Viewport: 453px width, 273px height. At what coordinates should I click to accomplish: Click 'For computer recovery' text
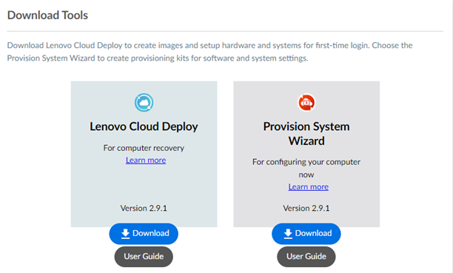[144, 148]
